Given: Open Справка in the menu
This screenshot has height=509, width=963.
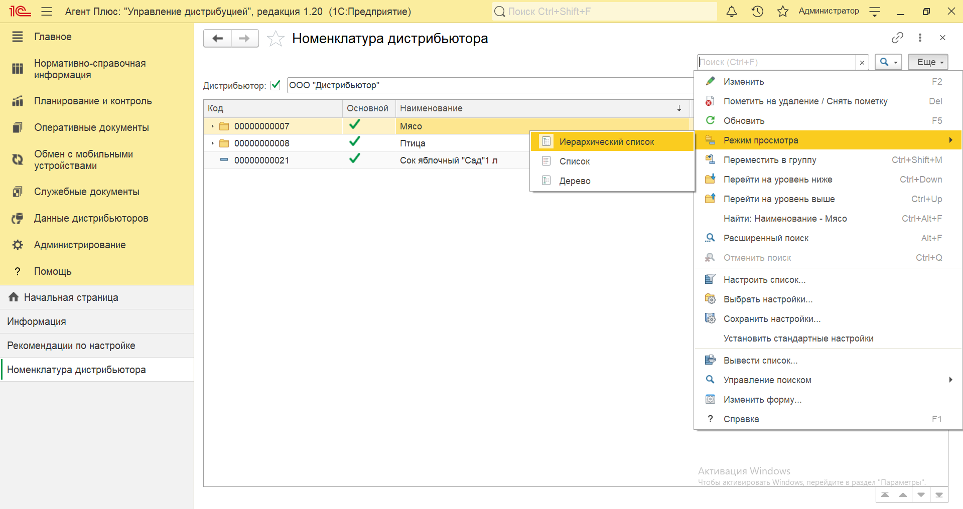Looking at the screenshot, I should (x=828, y=419).
